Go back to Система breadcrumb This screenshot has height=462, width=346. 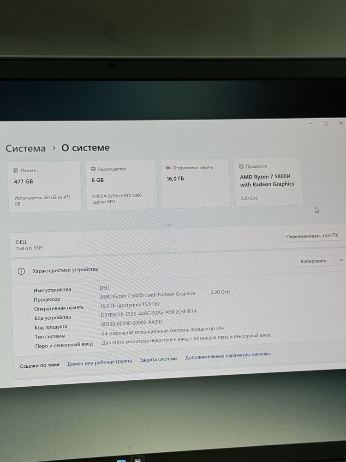click(x=25, y=148)
